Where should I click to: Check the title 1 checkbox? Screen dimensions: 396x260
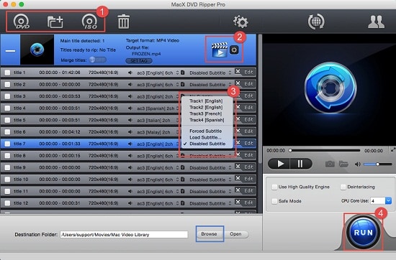tap(7, 73)
